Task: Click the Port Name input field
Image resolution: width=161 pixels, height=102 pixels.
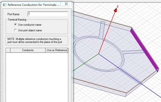Action: tap(48, 14)
